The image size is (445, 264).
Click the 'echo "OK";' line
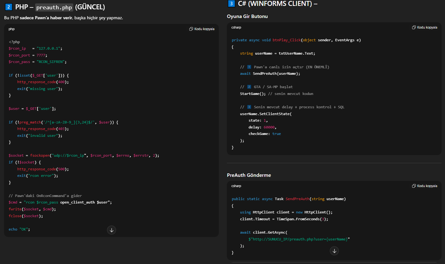pyautogui.click(x=19, y=229)
